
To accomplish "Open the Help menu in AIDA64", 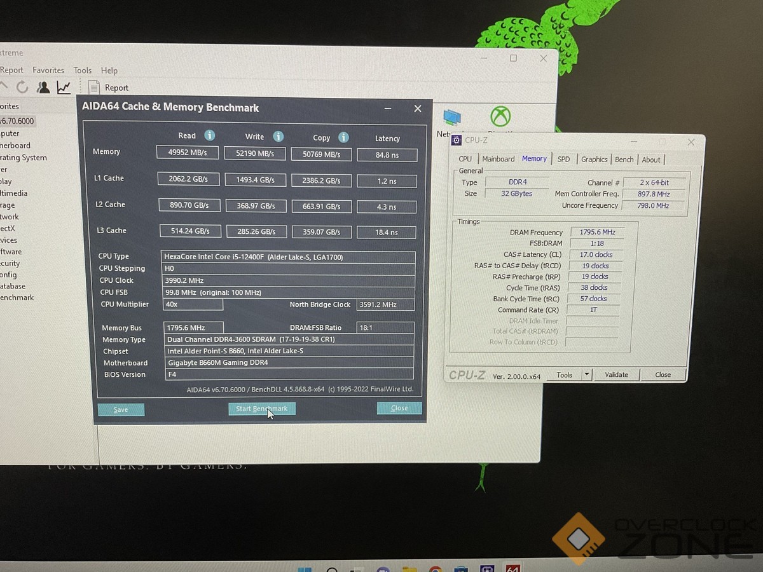I will point(109,71).
